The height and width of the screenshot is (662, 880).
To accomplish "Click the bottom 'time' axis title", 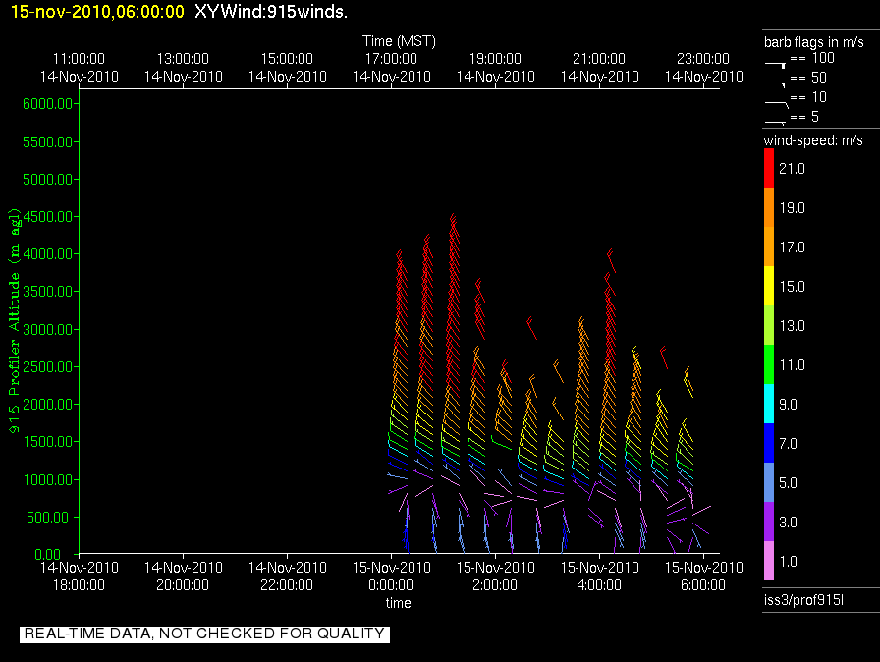I will pos(398,603).
